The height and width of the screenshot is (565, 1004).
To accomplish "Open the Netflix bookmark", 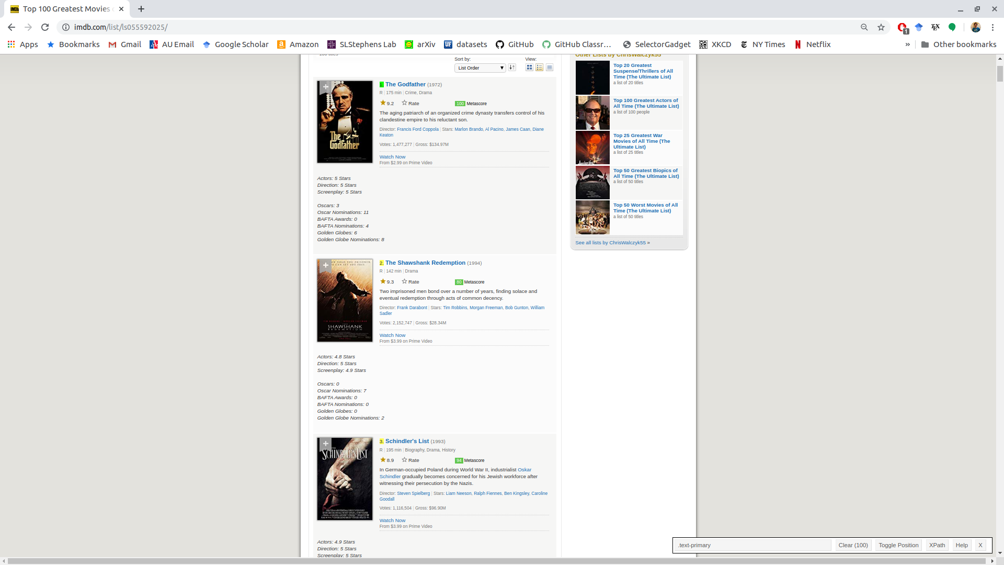I will click(813, 44).
